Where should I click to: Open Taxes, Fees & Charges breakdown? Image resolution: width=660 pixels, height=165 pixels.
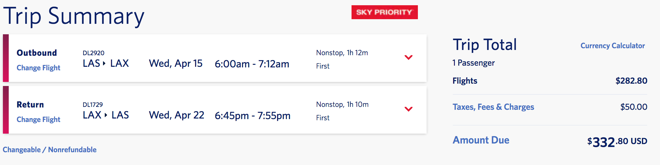493,107
